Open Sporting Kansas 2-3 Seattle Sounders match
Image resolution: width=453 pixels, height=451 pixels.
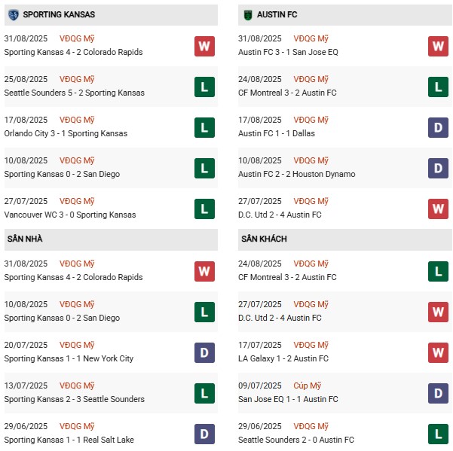(x=74, y=399)
